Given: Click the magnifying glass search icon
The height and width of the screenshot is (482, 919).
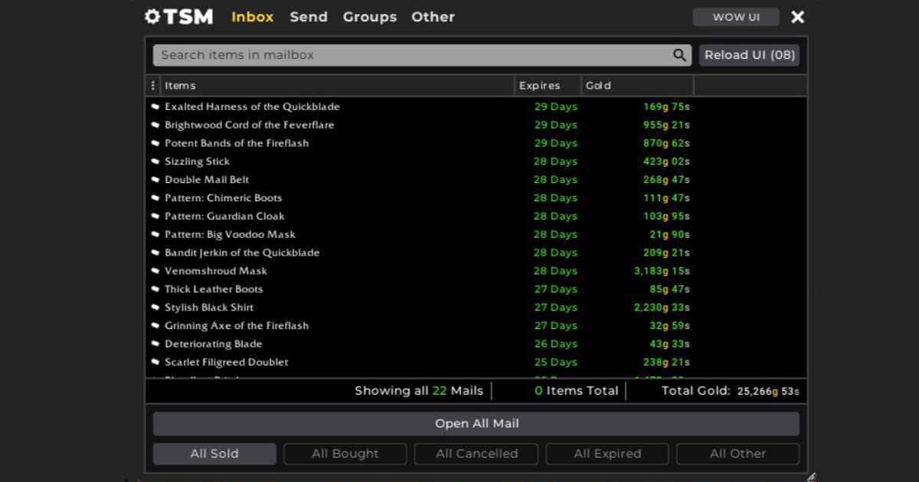Looking at the screenshot, I should (679, 55).
